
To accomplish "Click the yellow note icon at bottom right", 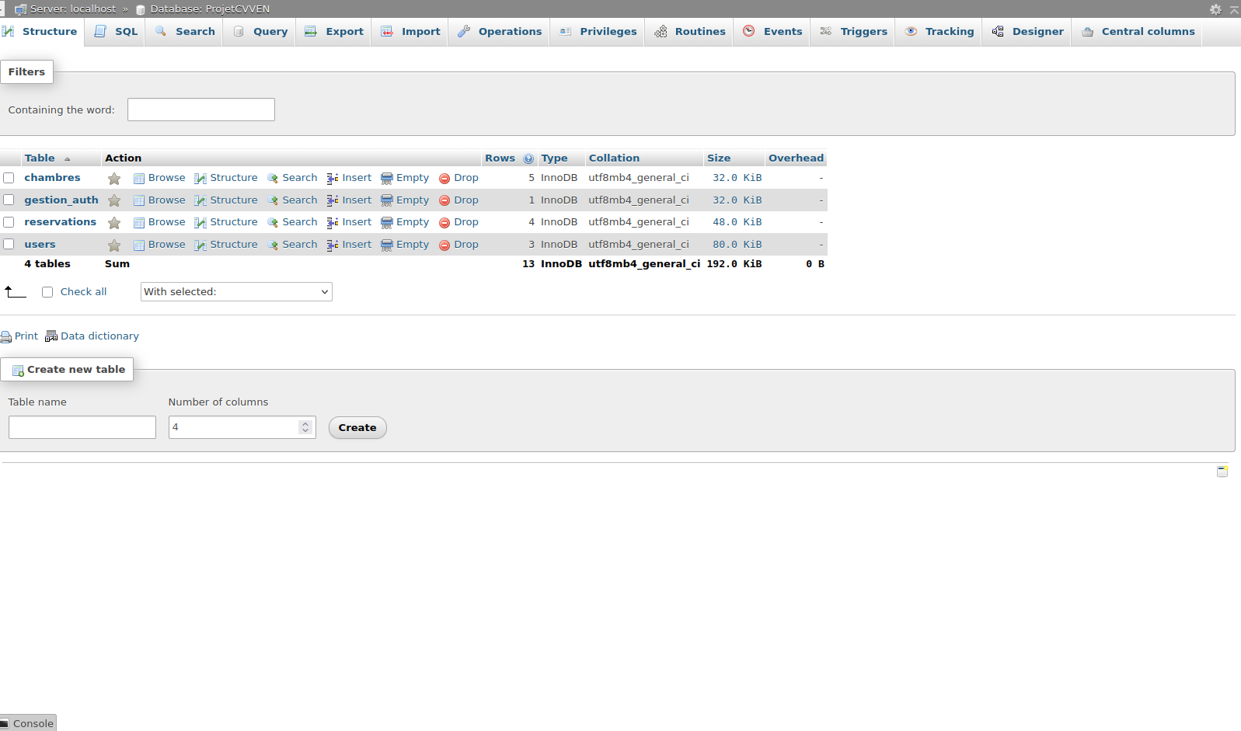I will pyautogui.click(x=1222, y=472).
